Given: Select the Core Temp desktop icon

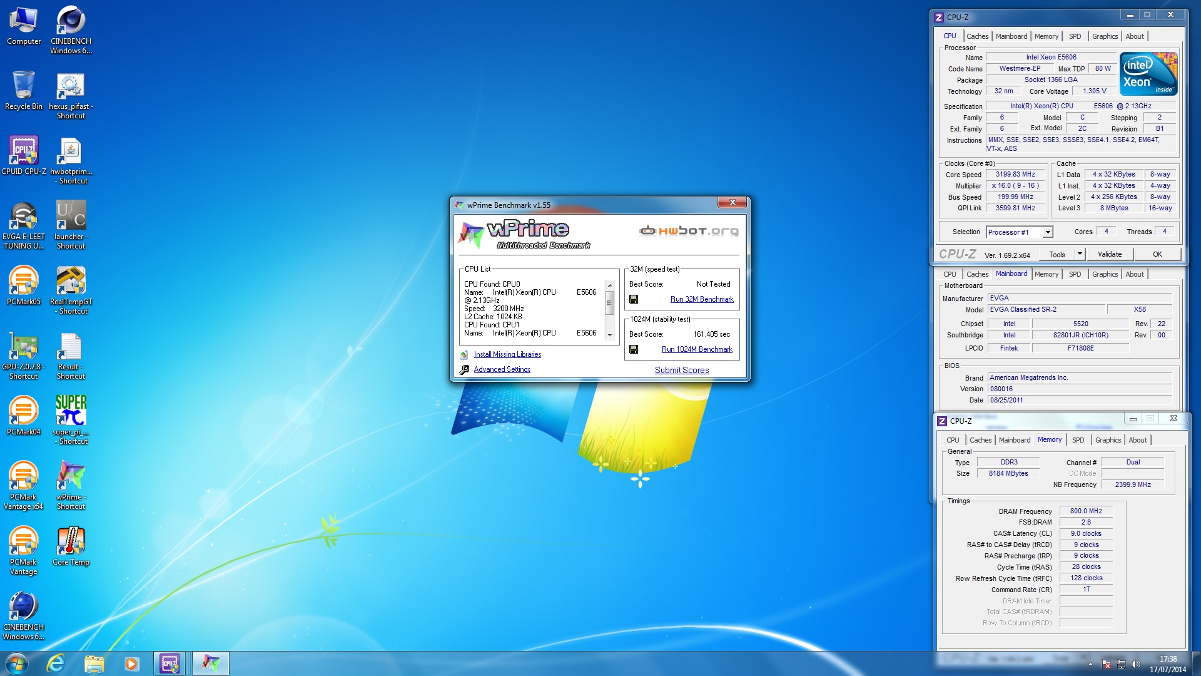Looking at the screenshot, I should click(71, 546).
